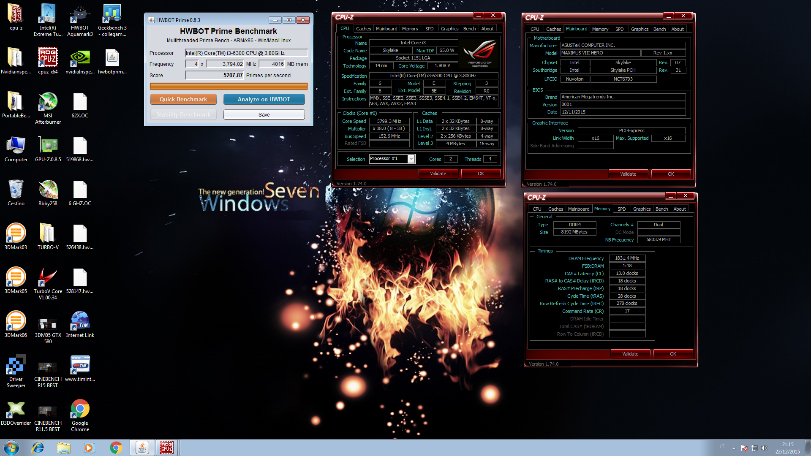Viewport: 811px width, 456px height.
Task: Launch 3DMark03 desktop shortcut
Action: coord(16,236)
